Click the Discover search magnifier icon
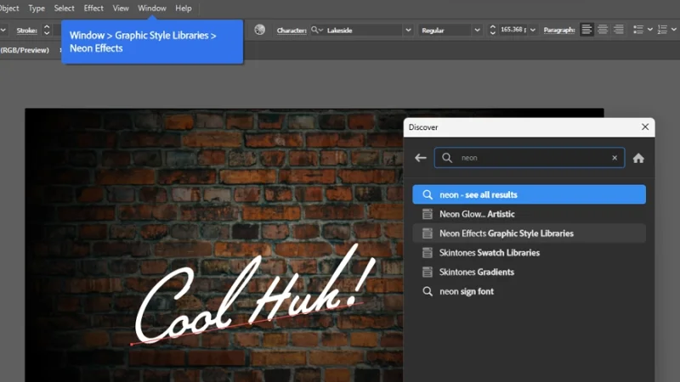This screenshot has width=680, height=382. point(447,158)
